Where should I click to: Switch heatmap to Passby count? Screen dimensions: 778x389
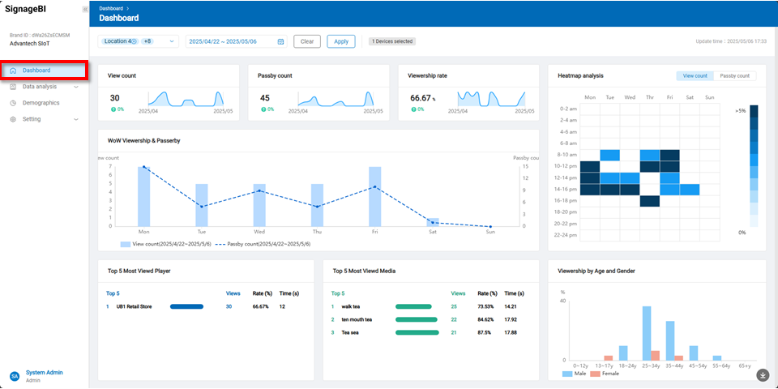coord(734,75)
